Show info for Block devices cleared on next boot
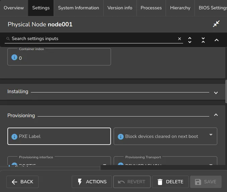The width and height of the screenshot is (227, 192). (121, 137)
